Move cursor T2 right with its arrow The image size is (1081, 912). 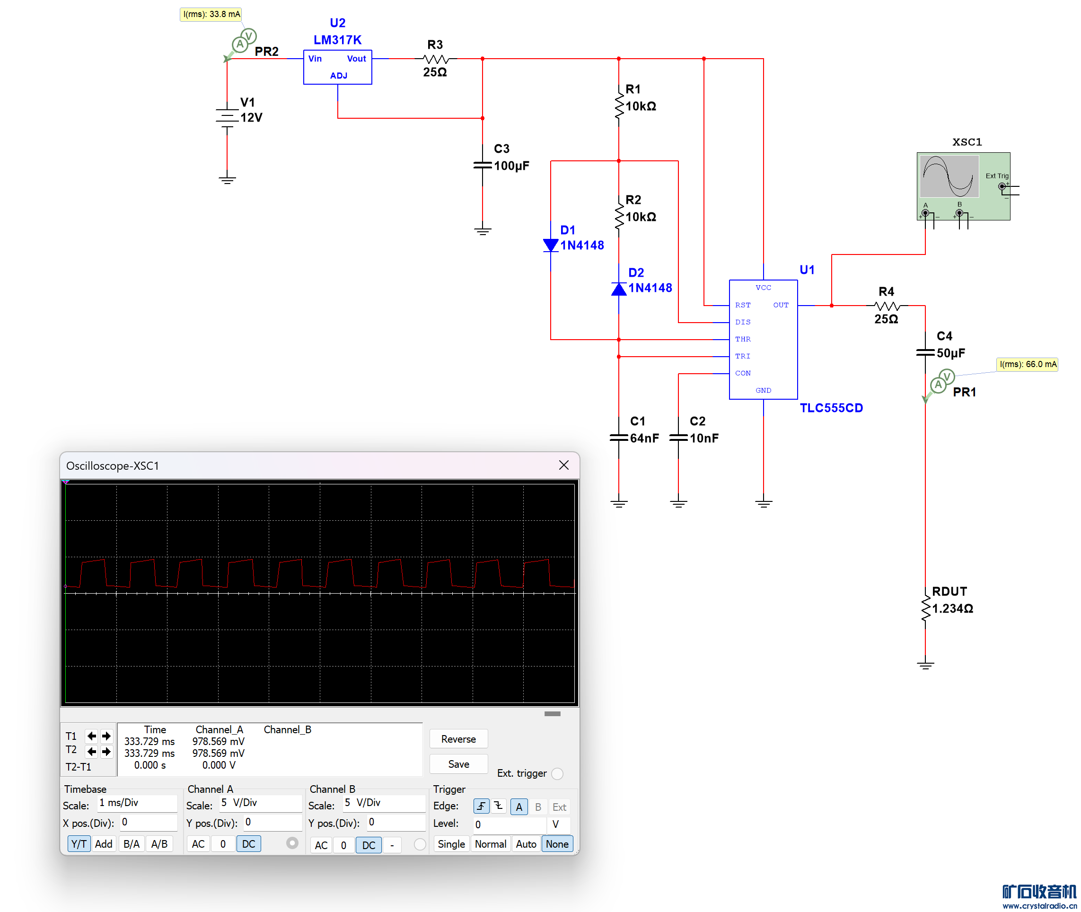[x=106, y=751]
